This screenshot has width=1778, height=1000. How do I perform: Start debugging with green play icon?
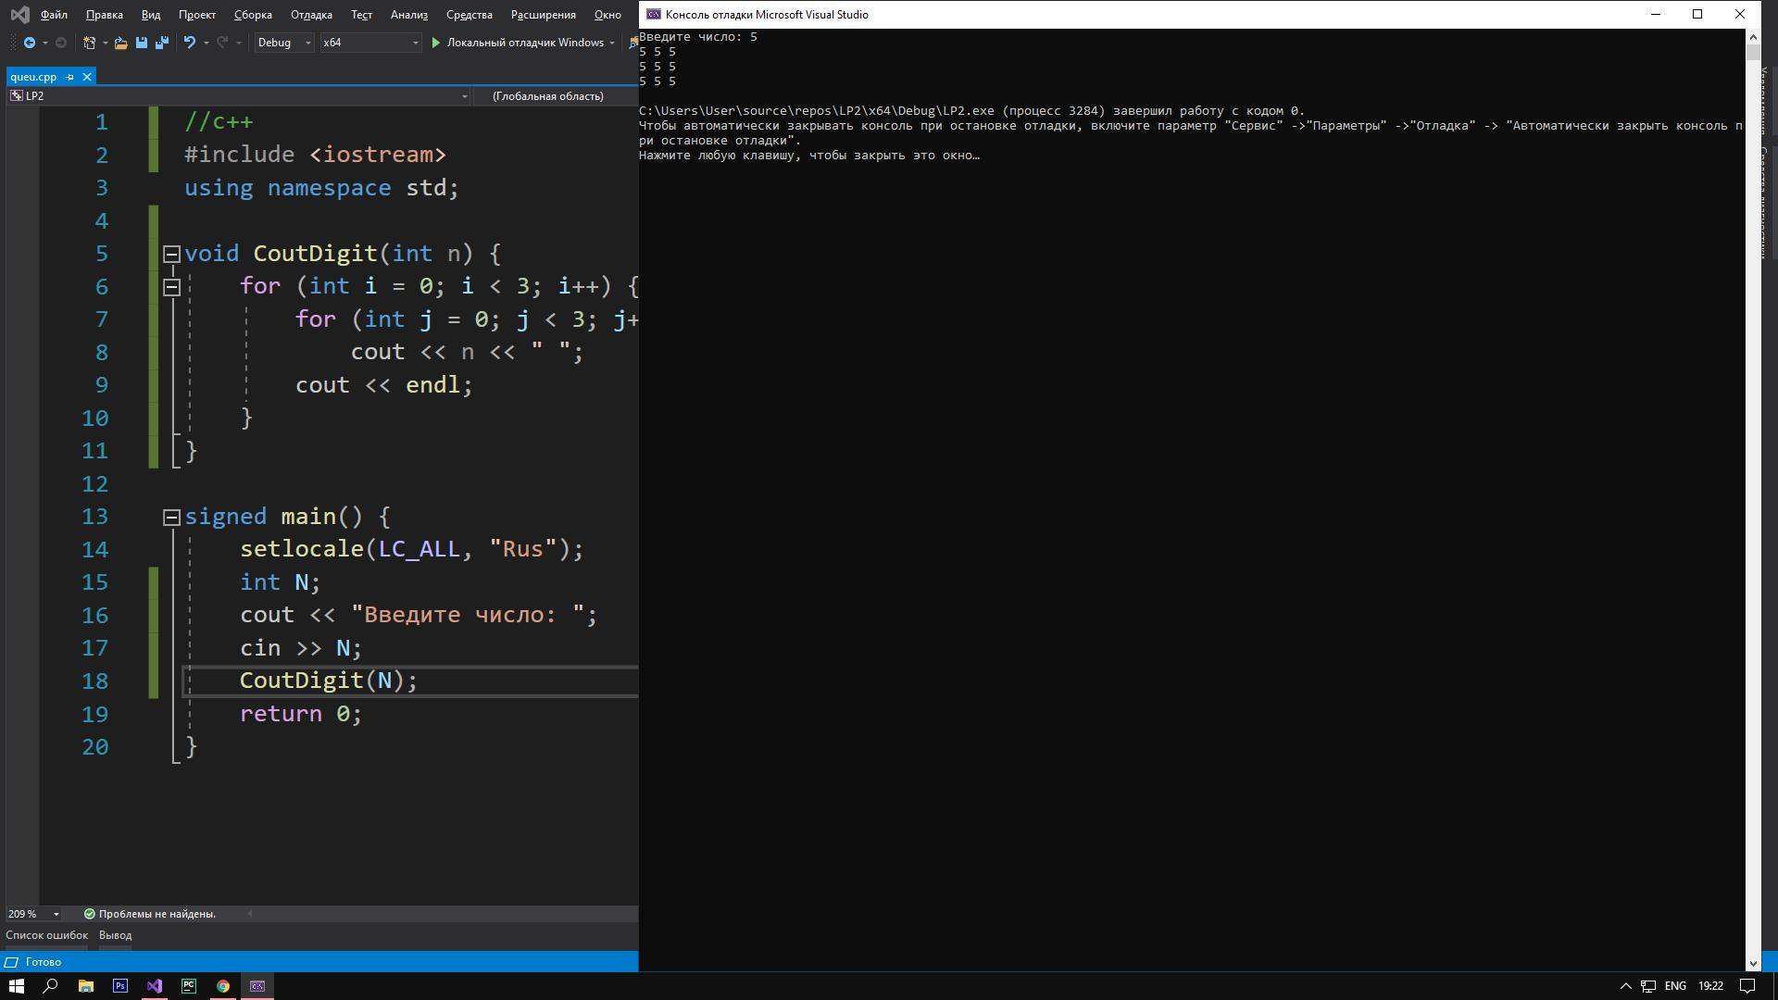point(436,43)
